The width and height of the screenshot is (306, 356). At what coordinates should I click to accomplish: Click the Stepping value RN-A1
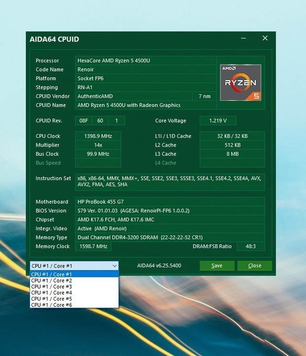[x=146, y=87]
